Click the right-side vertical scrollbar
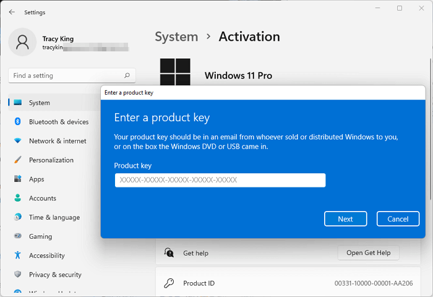This screenshot has width=433, height=297. [x=431, y=129]
